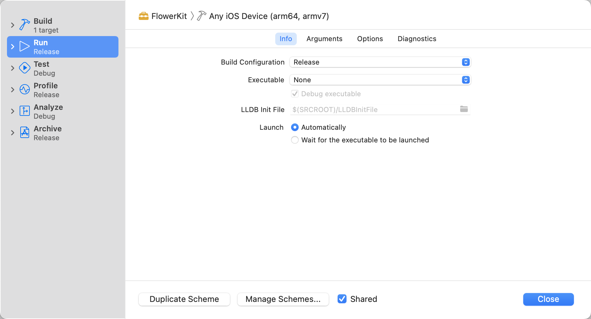Click the Profile waveform icon

(24, 89)
